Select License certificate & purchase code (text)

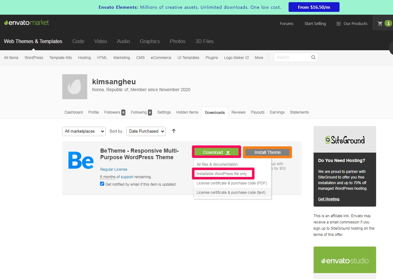231,193
